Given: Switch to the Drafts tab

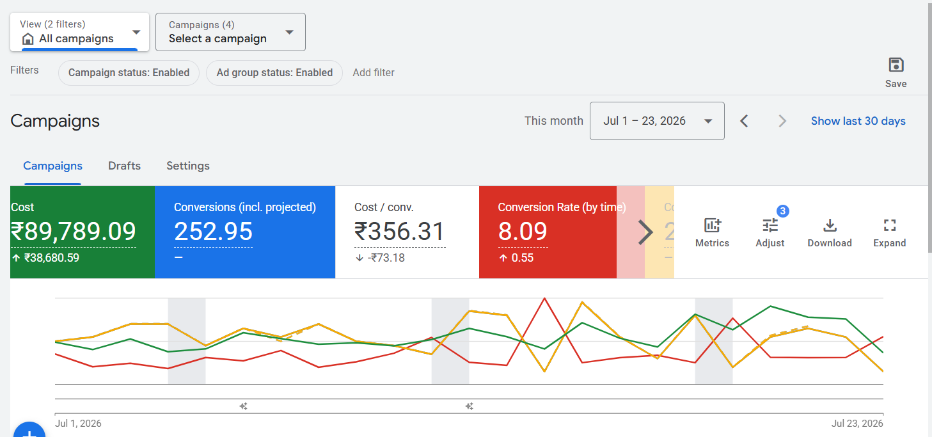Looking at the screenshot, I should pos(124,166).
